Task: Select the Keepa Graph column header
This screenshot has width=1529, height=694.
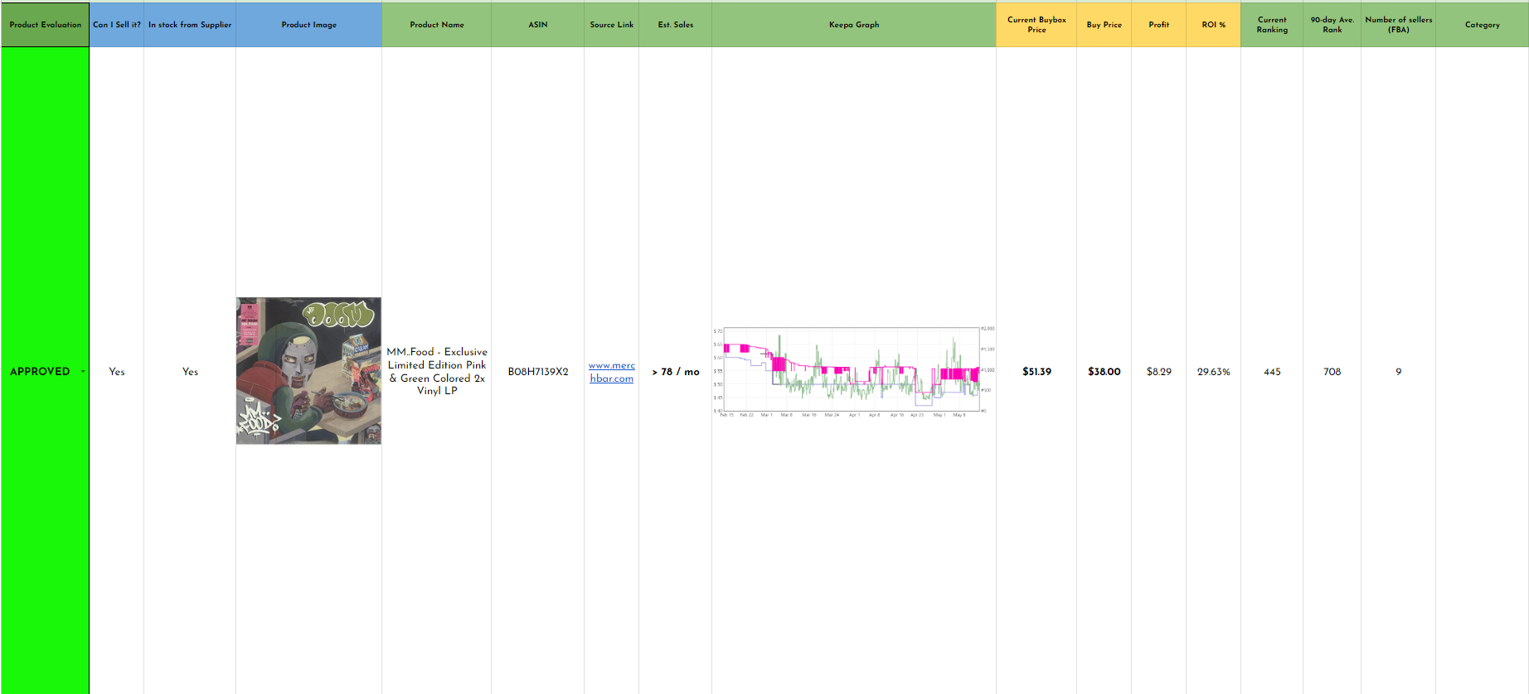Action: click(x=854, y=25)
